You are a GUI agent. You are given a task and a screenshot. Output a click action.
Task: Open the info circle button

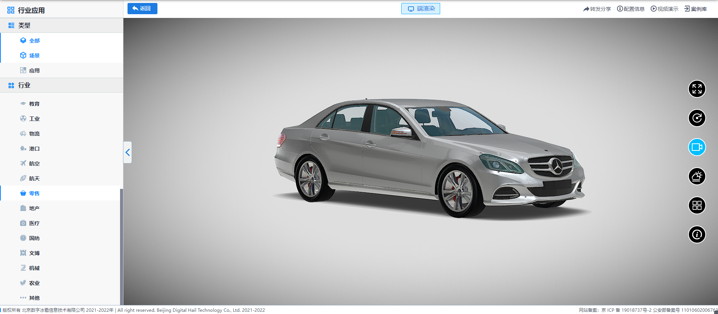tap(697, 234)
